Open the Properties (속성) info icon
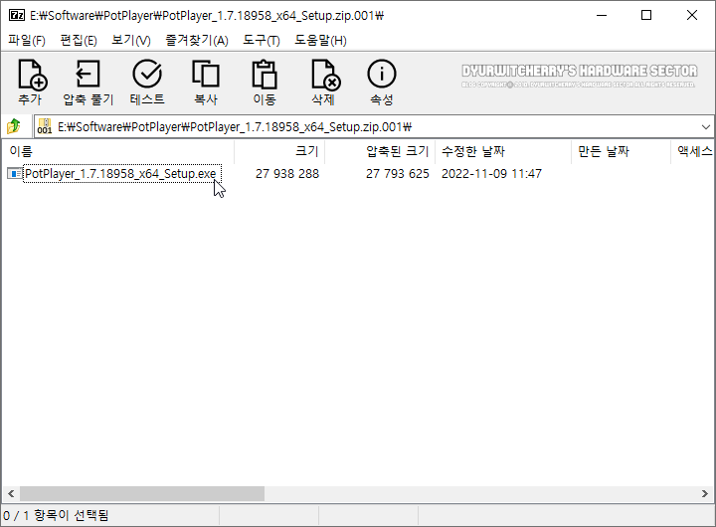Image resolution: width=716 pixels, height=527 pixels. pos(382,74)
